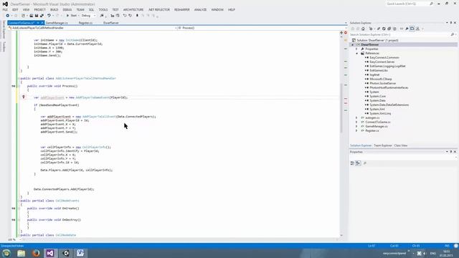This screenshot has width=459, height=258.
Task: Open the BUILD menu
Action: tap(55, 9)
